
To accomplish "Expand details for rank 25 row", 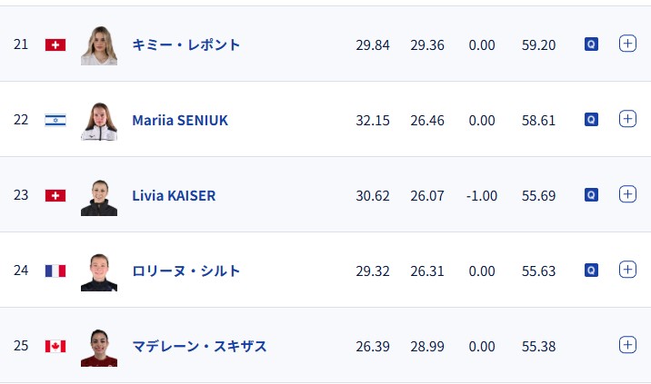I will point(627,345).
